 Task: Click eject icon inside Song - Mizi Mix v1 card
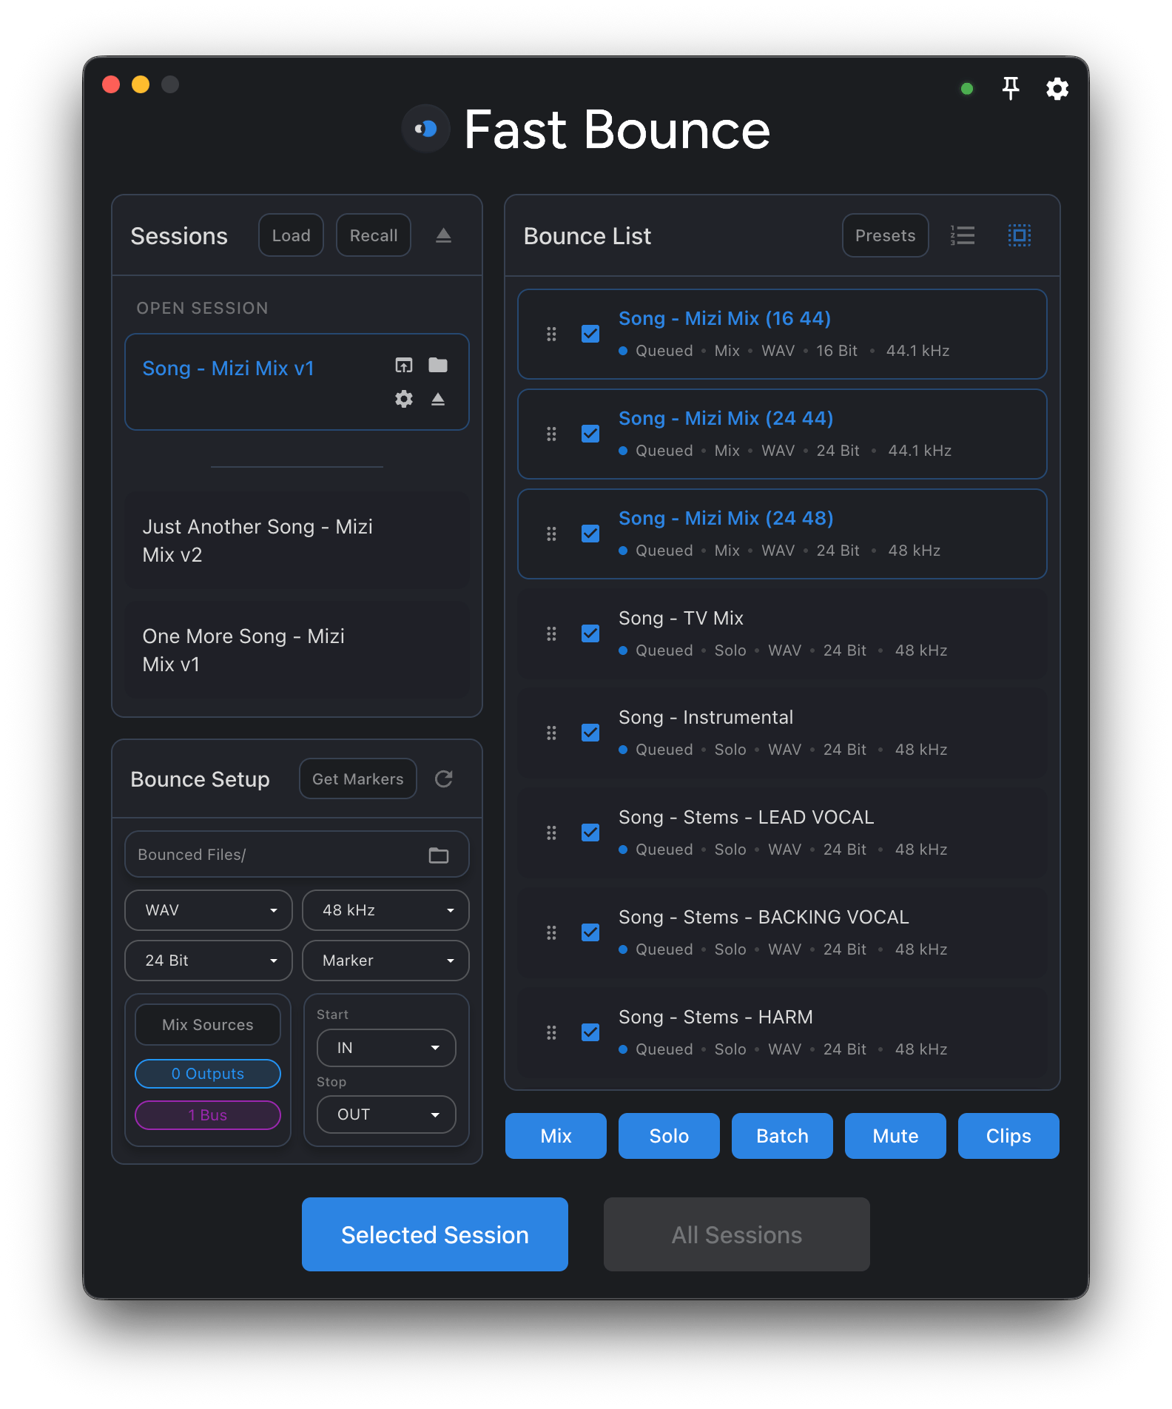click(438, 399)
